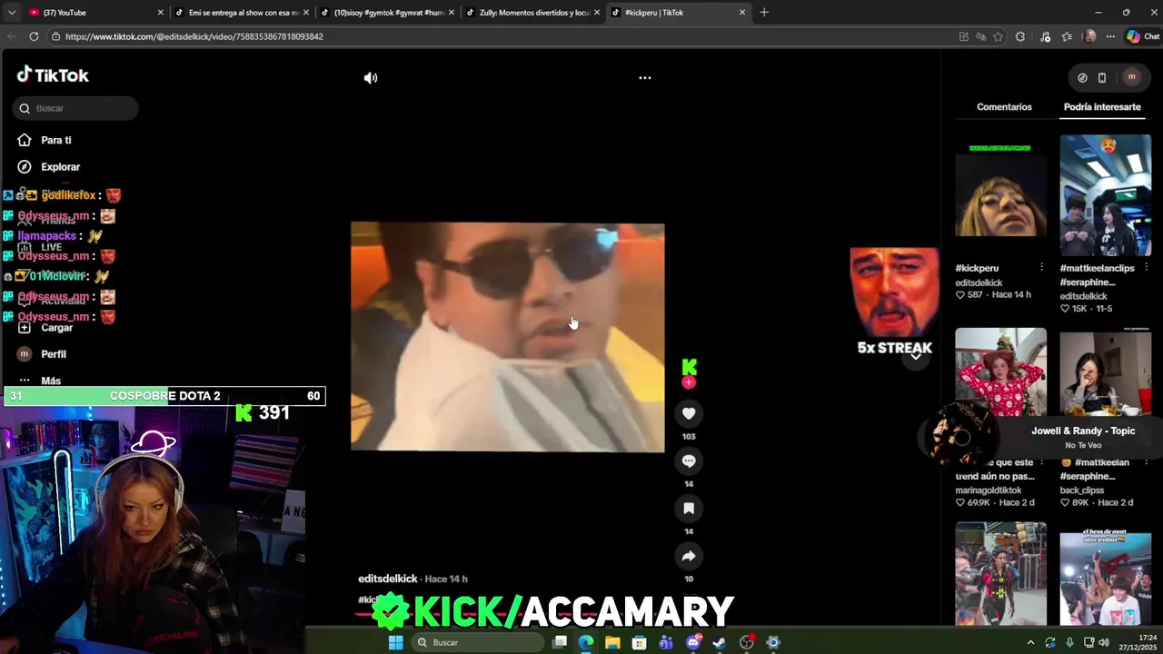Screen dimensions: 1163x654
Task: Open the favorites list icon
Action: [1067, 36]
